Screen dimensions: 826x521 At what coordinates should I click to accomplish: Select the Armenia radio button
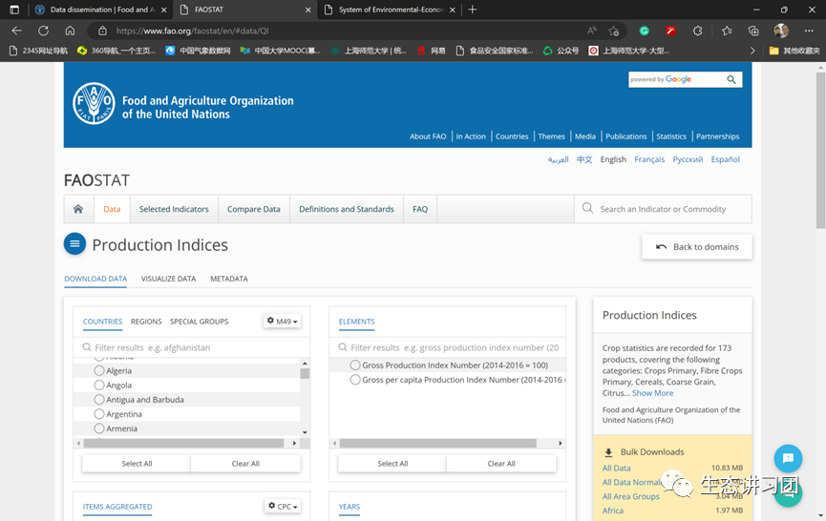pyautogui.click(x=99, y=428)
